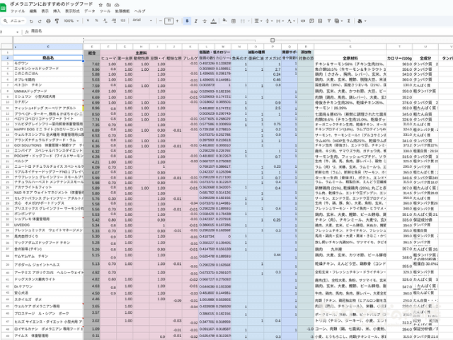
Task: Star this spreadsheet document
Action: 101,5
